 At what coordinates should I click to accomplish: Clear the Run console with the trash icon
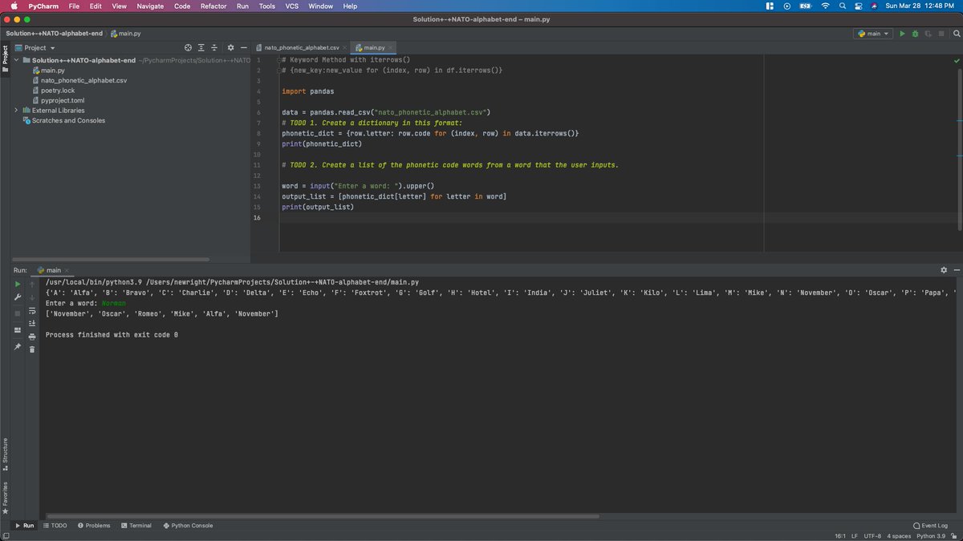click(x=32, y=349)
